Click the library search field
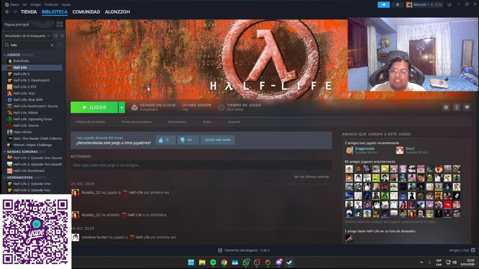 click(x=29, y=45)
